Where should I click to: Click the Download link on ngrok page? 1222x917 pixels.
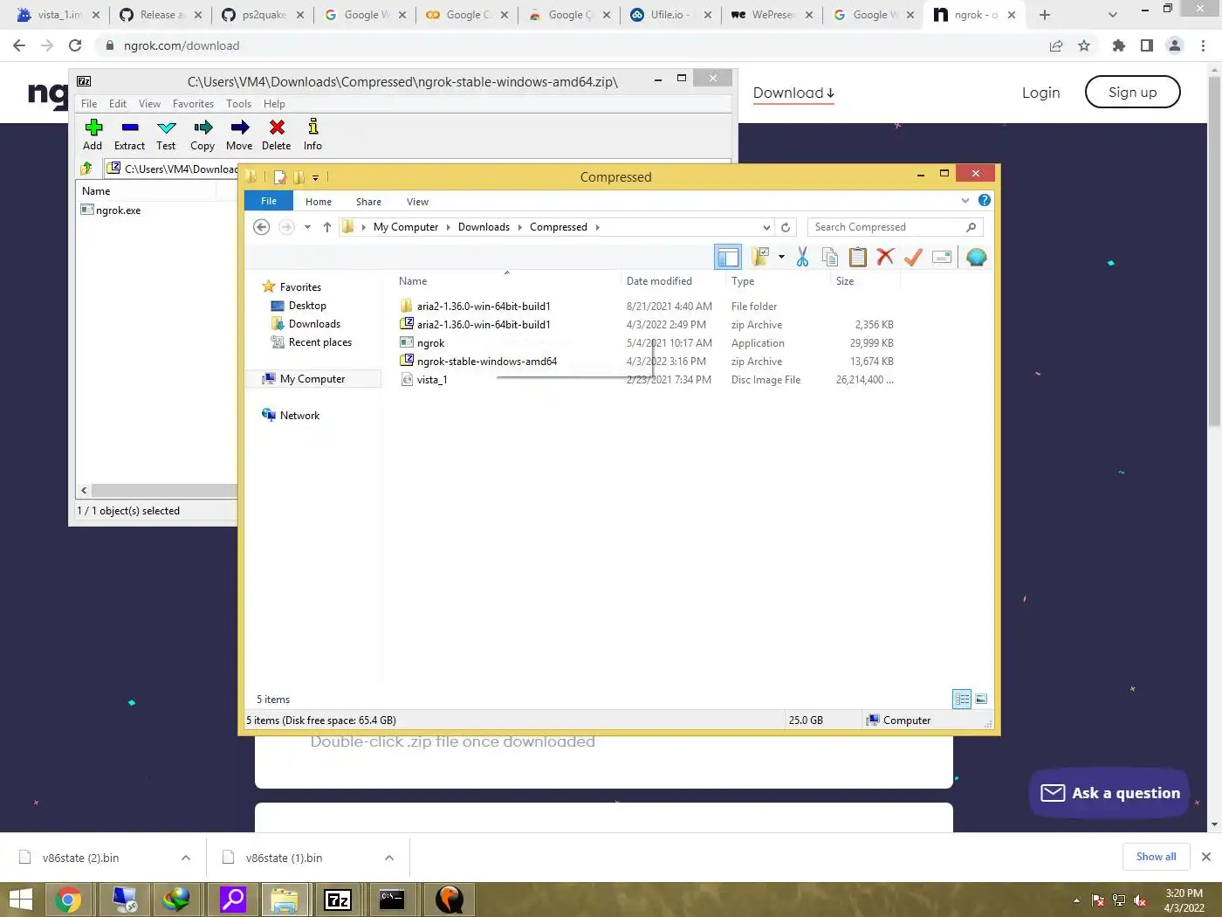(x=793, y=93)
